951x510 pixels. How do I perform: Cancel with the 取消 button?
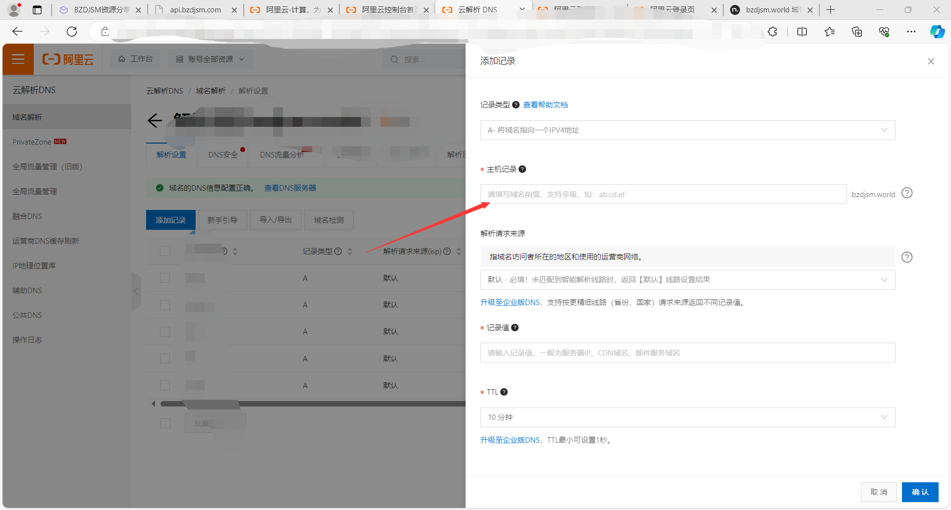point(879,492)
